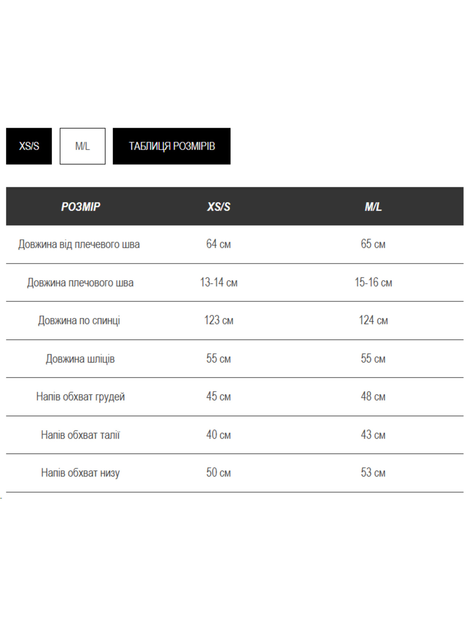
Task: Select the Напів обхват низу row label
Action: pyautogui.click(x=80, y=473)
